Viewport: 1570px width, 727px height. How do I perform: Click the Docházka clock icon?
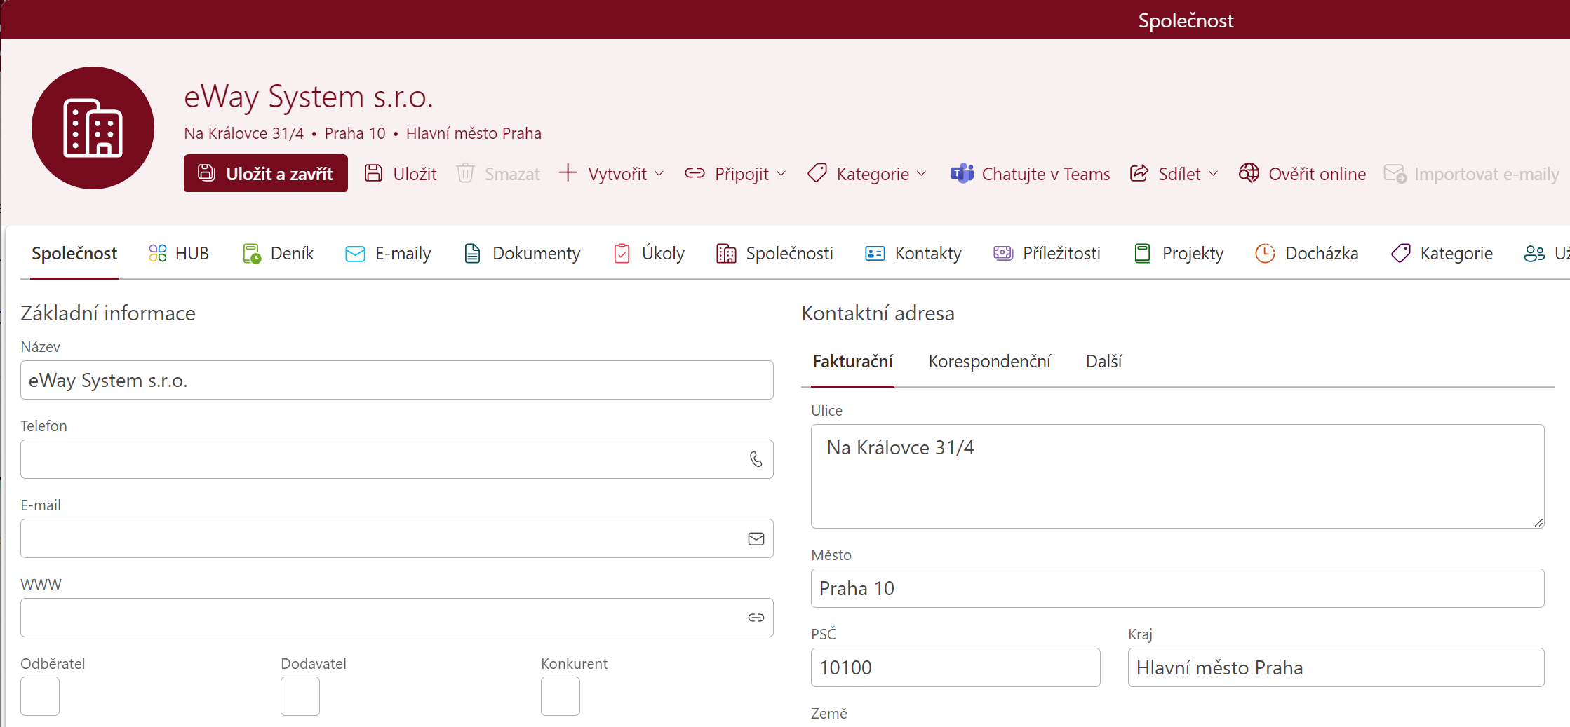coord(1265,254)
